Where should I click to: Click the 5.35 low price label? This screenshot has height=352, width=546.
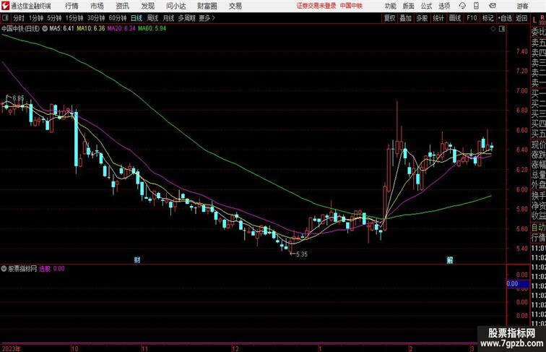tap(302, 254)
